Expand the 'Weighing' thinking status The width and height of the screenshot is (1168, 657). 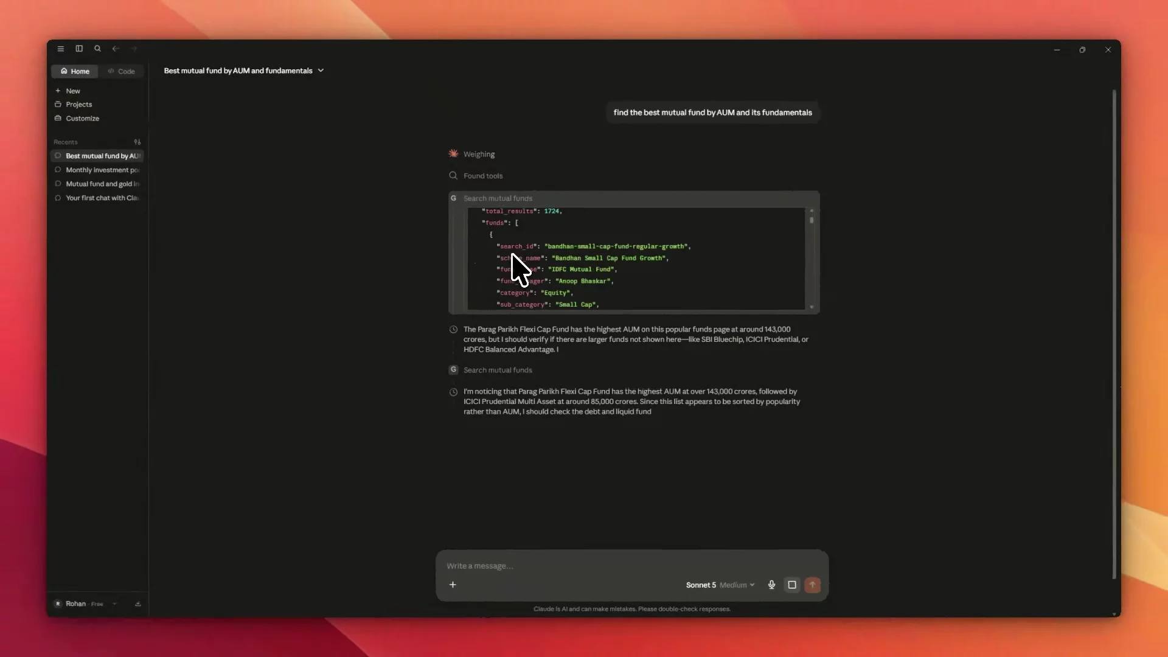(479, 155)
